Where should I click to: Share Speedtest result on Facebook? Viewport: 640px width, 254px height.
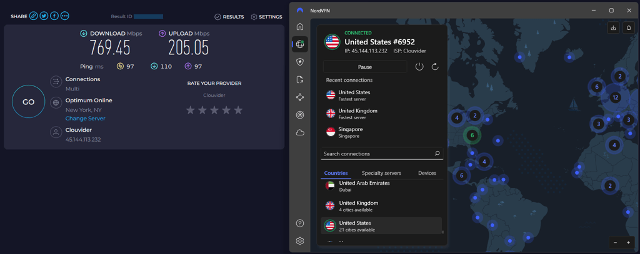(54, 16)
